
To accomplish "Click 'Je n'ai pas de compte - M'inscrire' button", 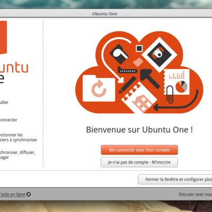I will 139,162.
